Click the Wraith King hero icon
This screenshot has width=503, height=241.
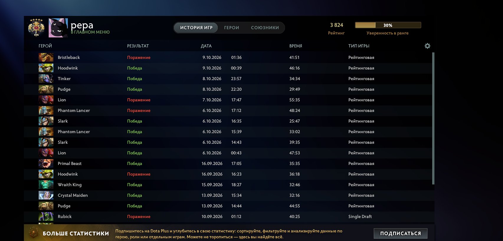[x=46, y=185]
